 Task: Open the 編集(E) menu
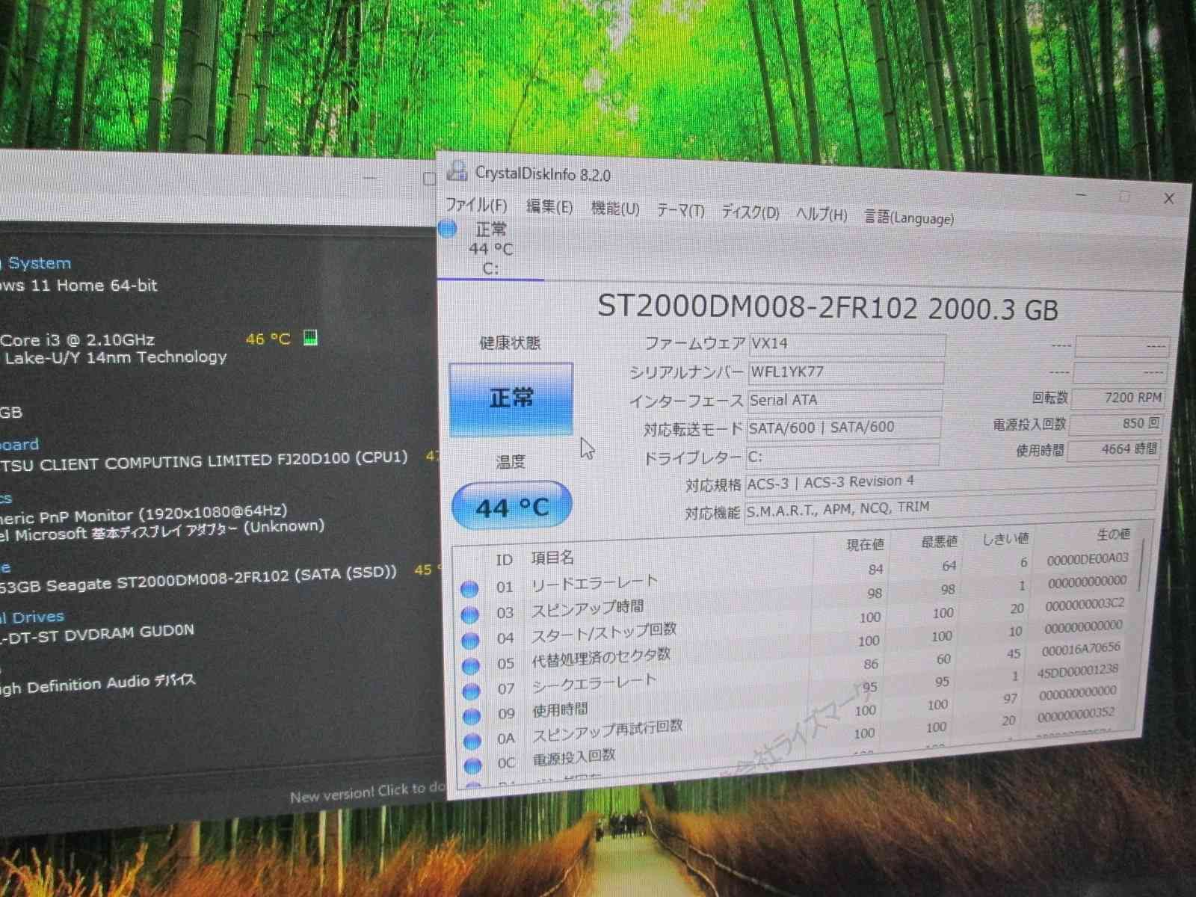[x=549, y=207]
